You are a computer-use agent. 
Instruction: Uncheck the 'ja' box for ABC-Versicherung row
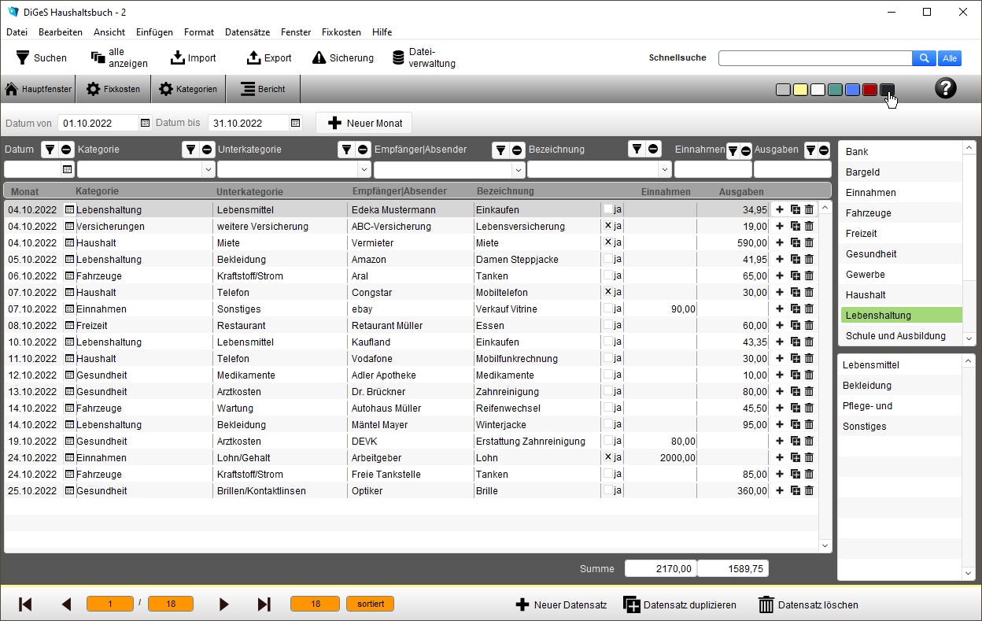(607, 226)
